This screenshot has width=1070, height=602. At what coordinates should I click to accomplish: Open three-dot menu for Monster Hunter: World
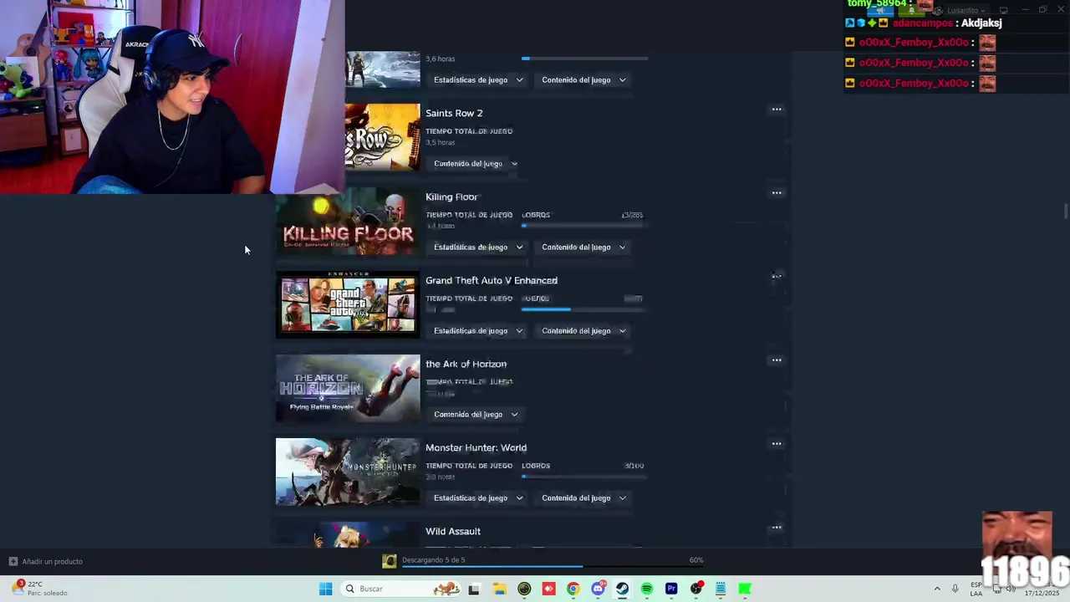777,444
